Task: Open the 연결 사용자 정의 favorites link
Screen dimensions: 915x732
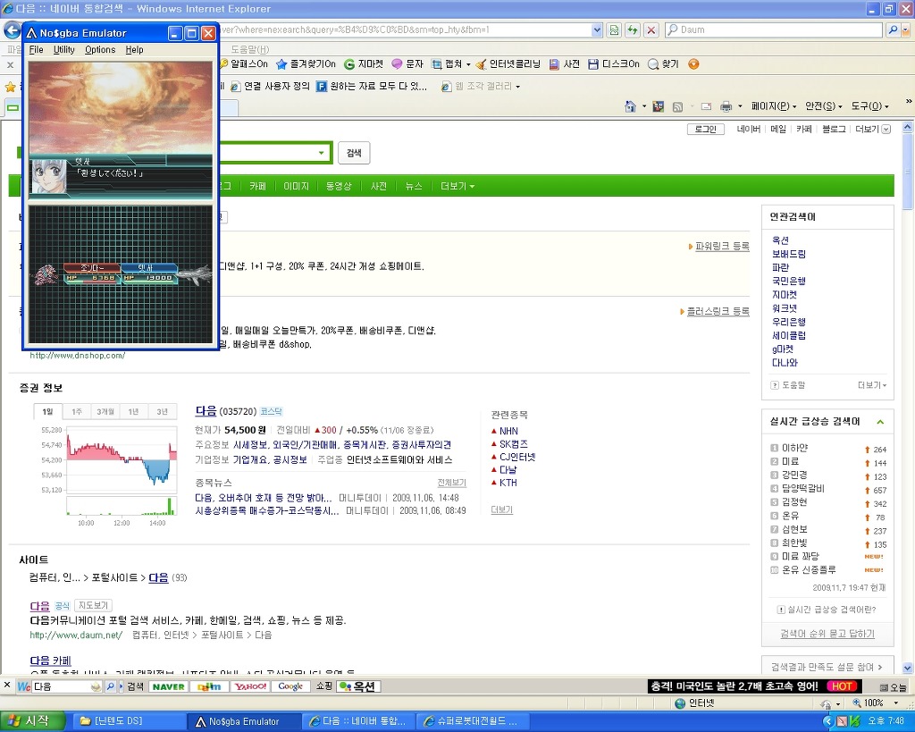Action: [270, 87]
